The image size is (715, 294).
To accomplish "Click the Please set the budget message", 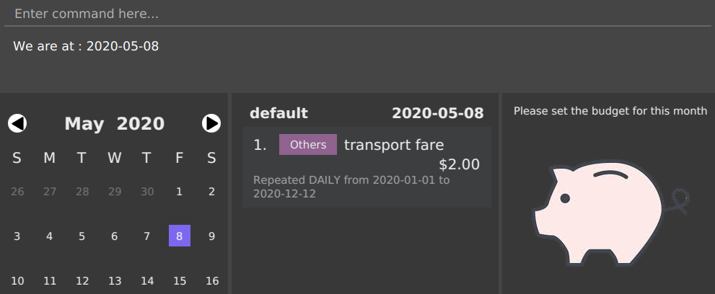I will pyautogui.click(x=610, y=111).
